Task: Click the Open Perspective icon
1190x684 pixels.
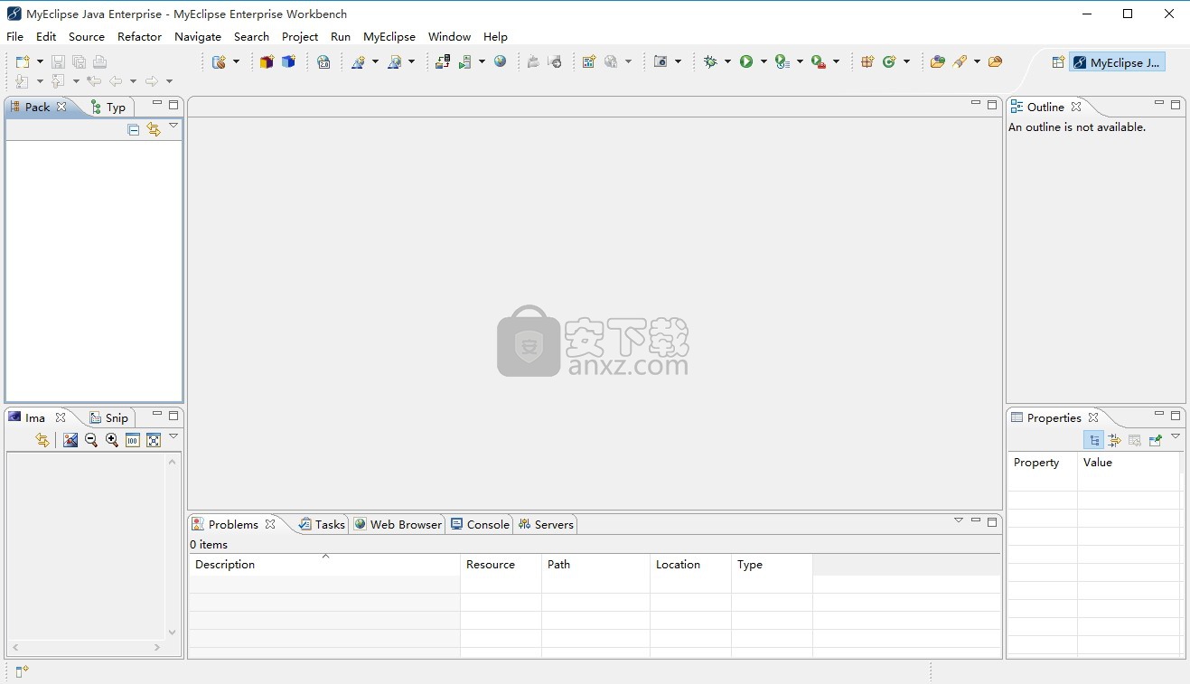Action: pyautogui.click(x=1058, y=62)
